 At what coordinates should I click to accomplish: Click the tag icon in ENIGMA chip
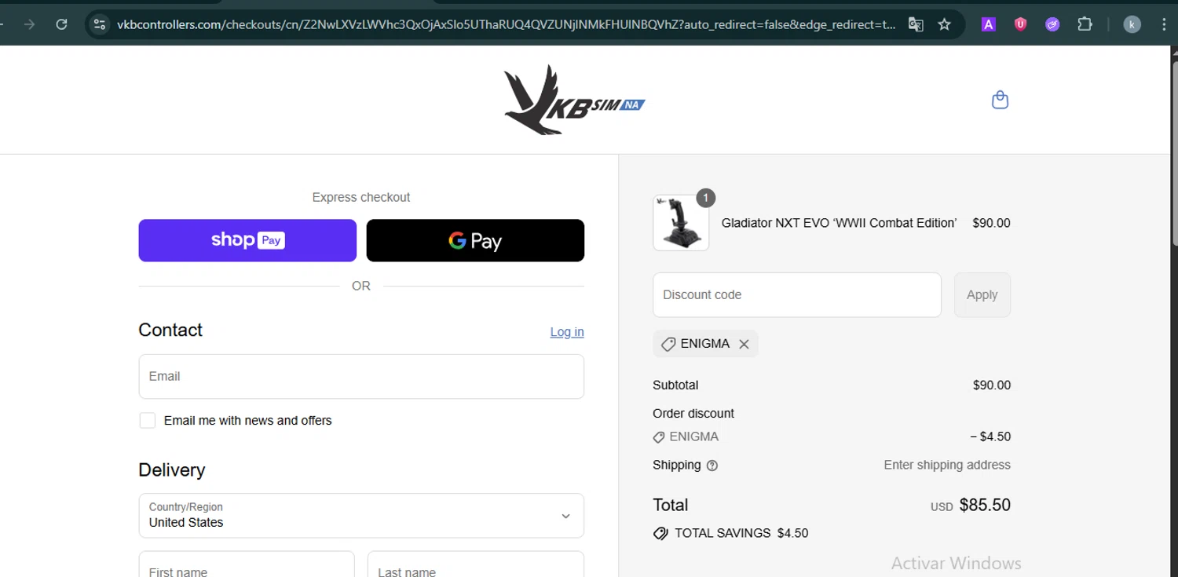(x=668, y=344)
